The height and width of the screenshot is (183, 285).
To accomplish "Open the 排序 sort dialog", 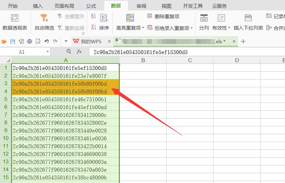I will click(104, 22).
